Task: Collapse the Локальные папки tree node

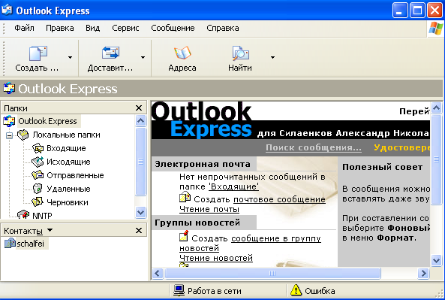Action: 9,135
